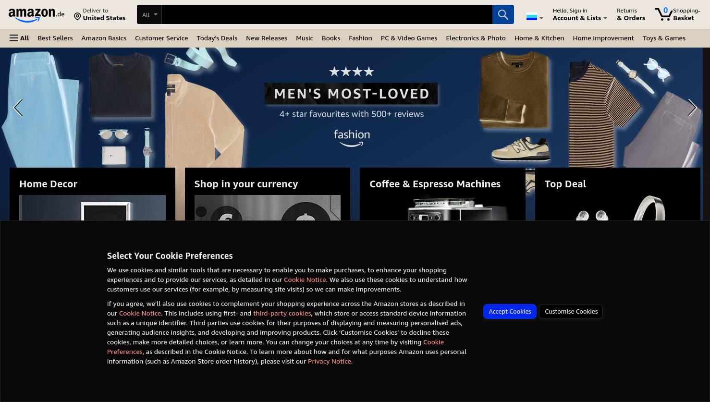Expand Account & Lists menu
The image size is (710, 402).
click(580, 14)
